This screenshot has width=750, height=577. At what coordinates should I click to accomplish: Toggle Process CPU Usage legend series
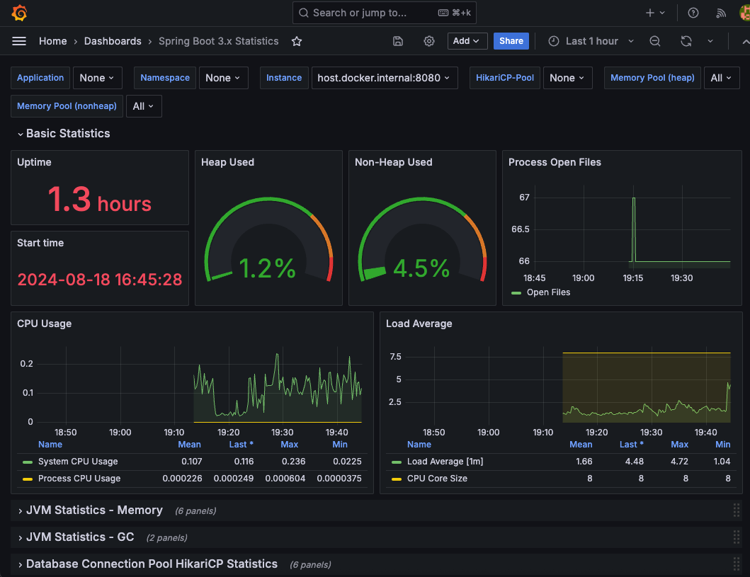point(79,479)
